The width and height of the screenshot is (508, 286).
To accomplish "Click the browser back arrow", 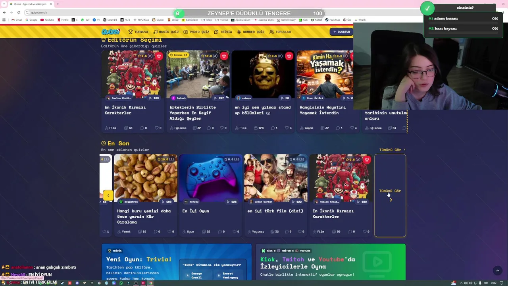I will 4,12.
